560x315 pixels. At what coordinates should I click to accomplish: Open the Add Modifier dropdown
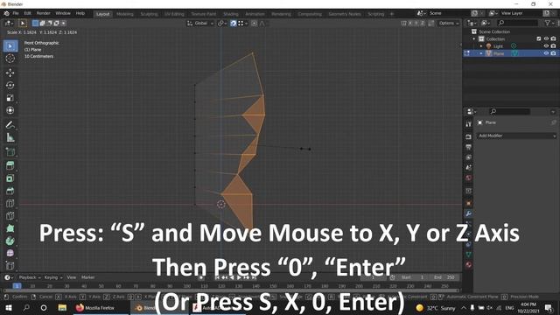pyautogui.click(x=516, y=136)
